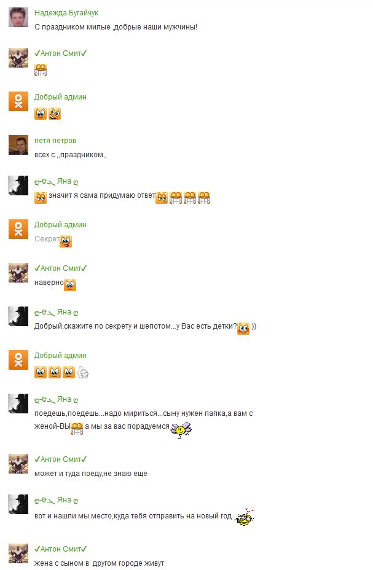Click петя петров's avatar photo
Screen dimensions: 373x570
click(18, 145)
